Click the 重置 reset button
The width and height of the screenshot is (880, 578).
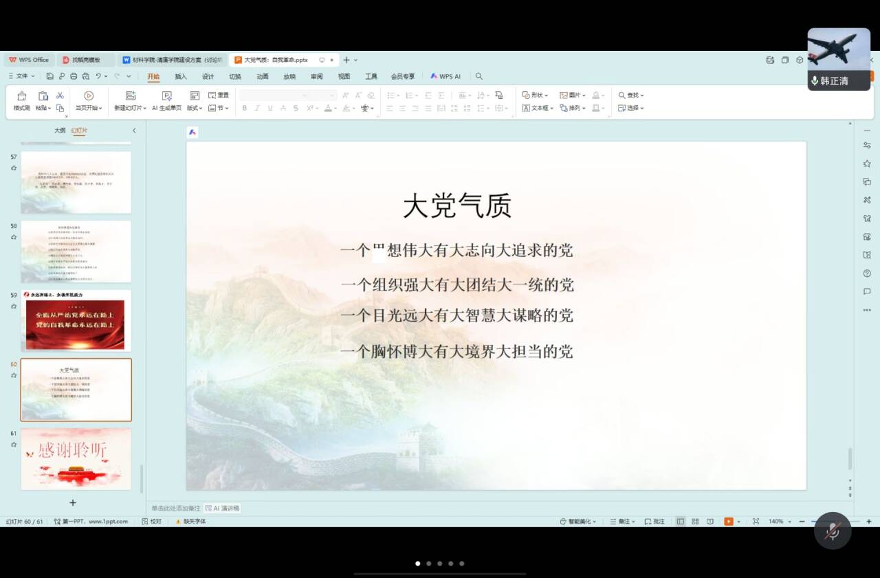[219, 95]
